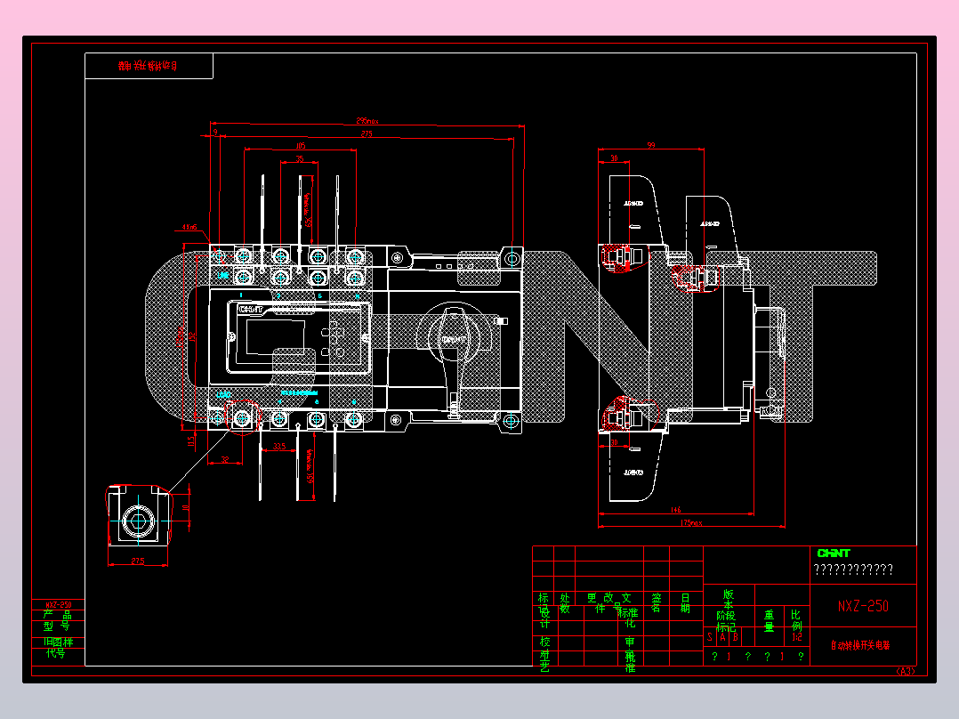Click the "阶段标记" stage mark label
Screen dimensions: 959x719
coord(726,621)
